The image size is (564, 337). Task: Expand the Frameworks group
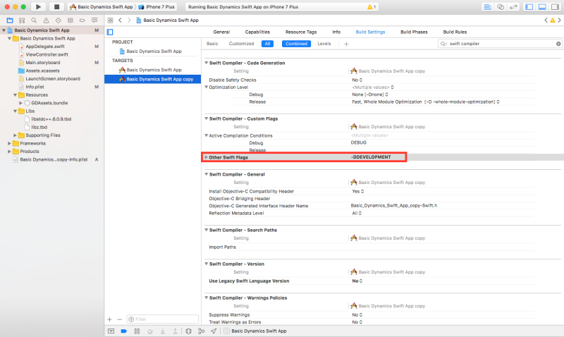click(9, 143)
